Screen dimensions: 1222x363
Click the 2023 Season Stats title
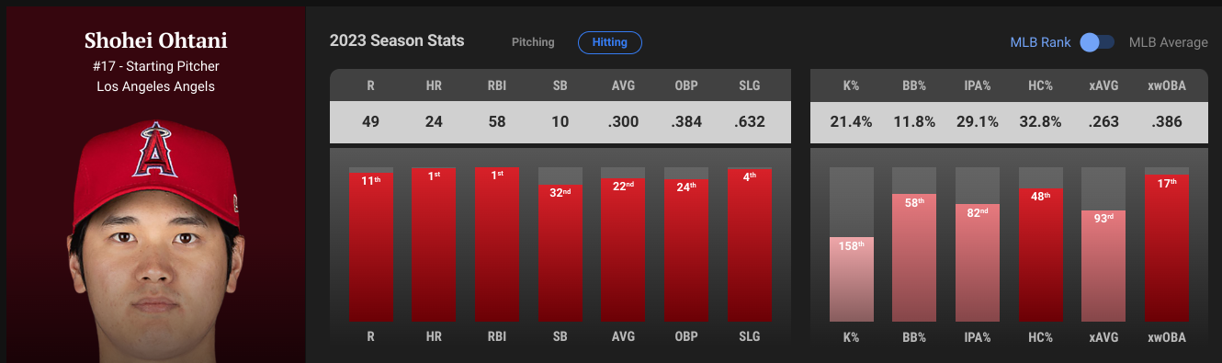397,41
